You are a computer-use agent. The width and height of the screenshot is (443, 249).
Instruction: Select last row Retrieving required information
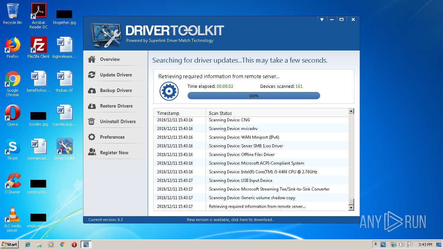[251, 206]
